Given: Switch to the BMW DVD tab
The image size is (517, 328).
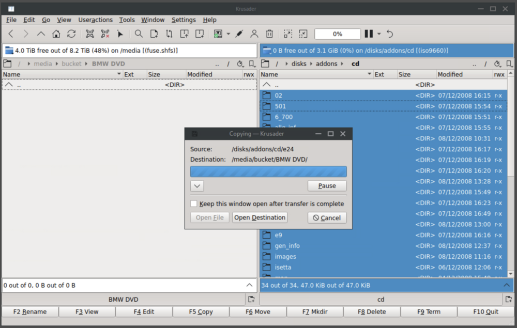Looking at the screenshot, I should (x=124, y=299).
